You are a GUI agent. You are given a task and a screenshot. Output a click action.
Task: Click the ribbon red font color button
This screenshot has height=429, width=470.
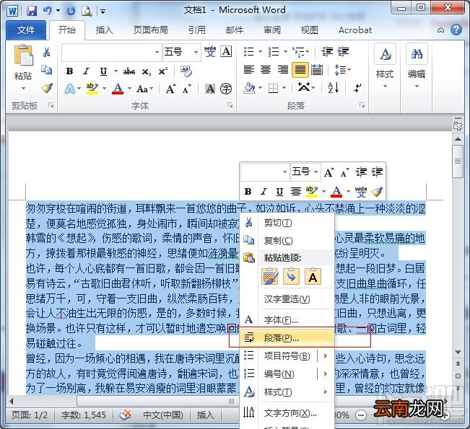[x=118, y=89]
